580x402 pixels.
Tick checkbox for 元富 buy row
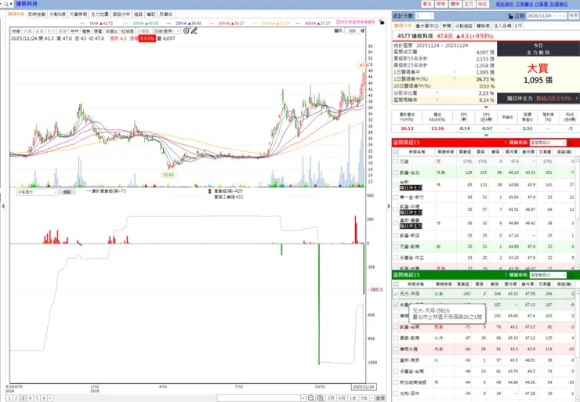tap(396, 161)
